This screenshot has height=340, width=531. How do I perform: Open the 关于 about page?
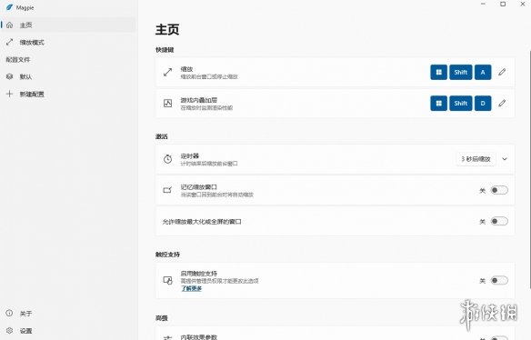(x=68, y=314)
